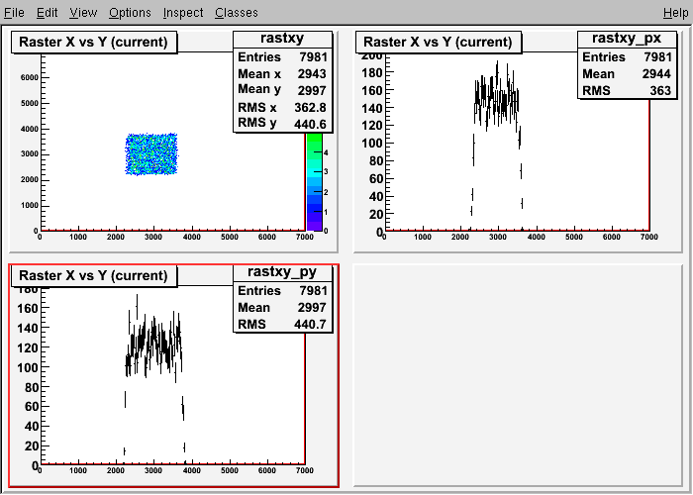Click RMS x value 362.8
Image resolution: width=693 pixels, height=495 pixels.
[310, 107]
